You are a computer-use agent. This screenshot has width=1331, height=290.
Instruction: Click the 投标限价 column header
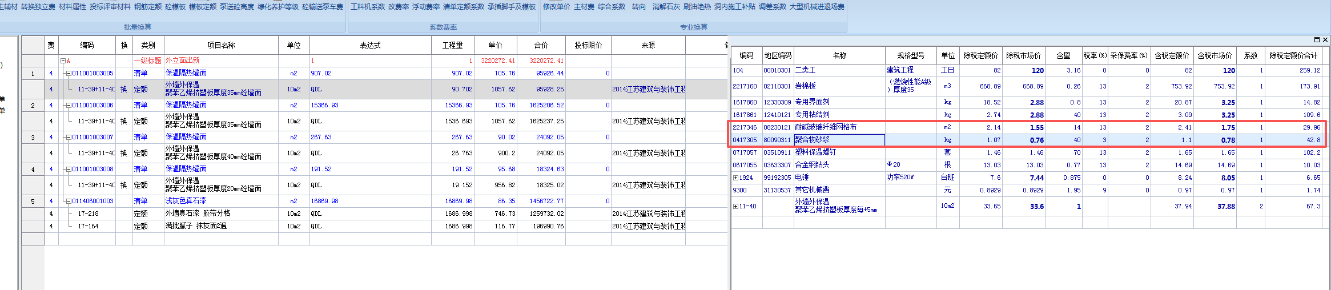click(x=588, y=45)
